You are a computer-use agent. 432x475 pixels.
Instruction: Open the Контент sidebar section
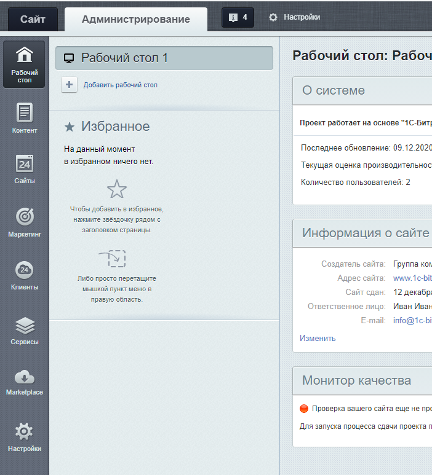24,118
